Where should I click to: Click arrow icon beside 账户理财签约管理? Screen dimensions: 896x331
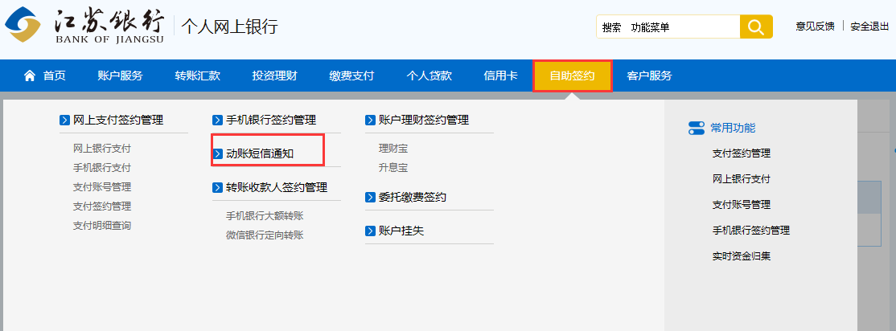pyautogui.click(x=370, y=121)
